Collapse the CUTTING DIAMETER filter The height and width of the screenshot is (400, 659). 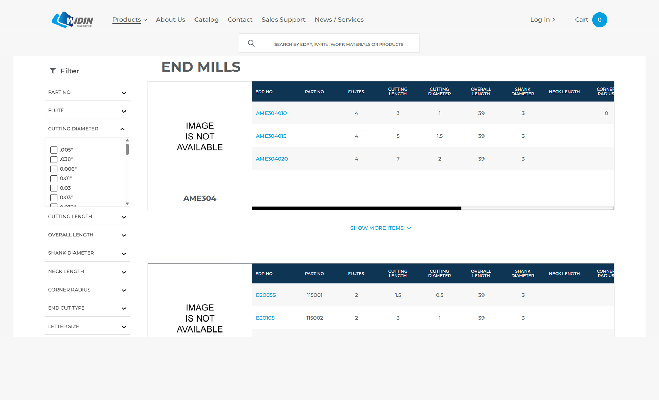click(x=87, y=129)
